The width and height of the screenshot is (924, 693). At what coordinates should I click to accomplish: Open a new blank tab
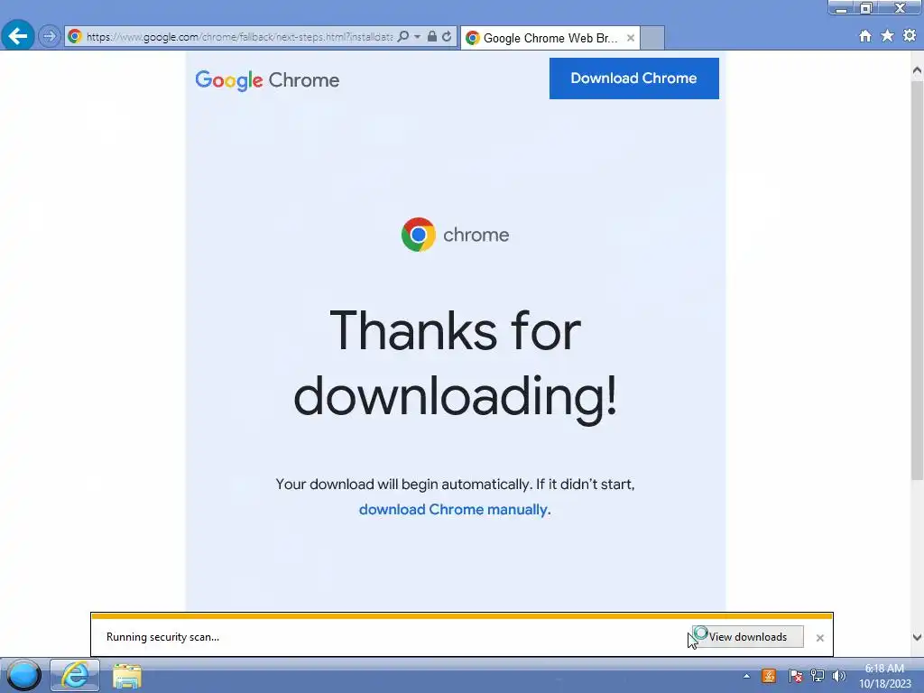point(652,38)
